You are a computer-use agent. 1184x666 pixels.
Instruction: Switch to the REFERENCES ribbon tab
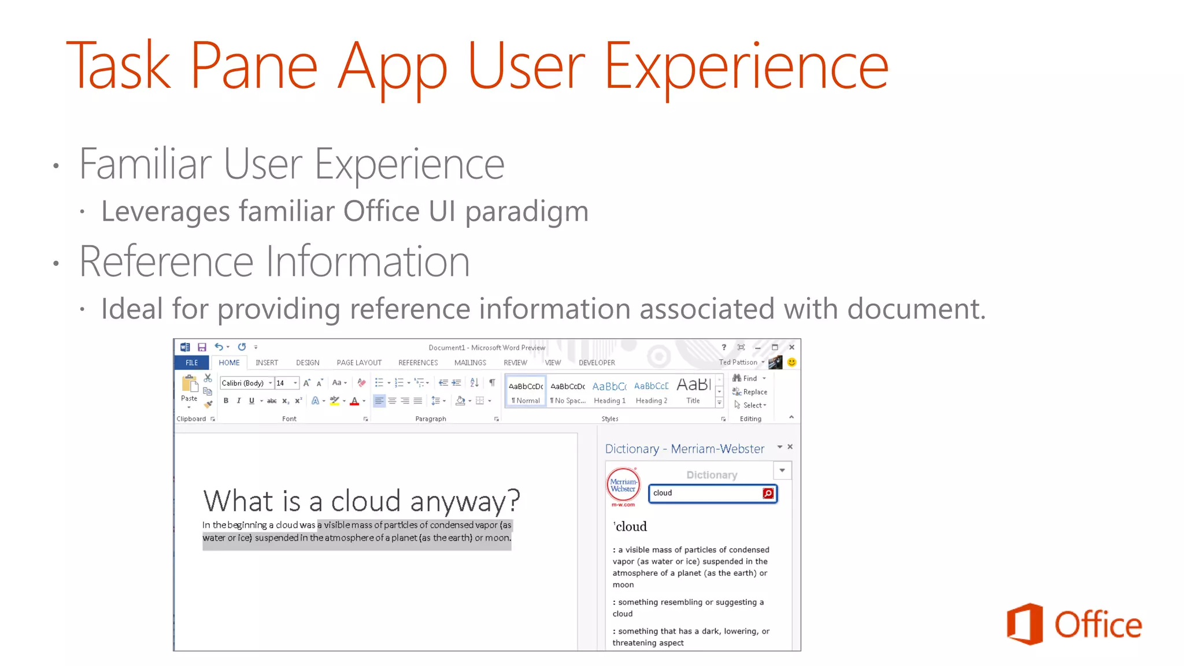point(418,362)
